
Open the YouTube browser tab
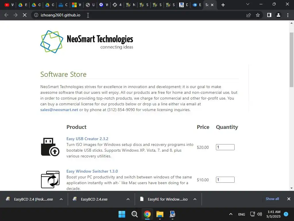9,5
